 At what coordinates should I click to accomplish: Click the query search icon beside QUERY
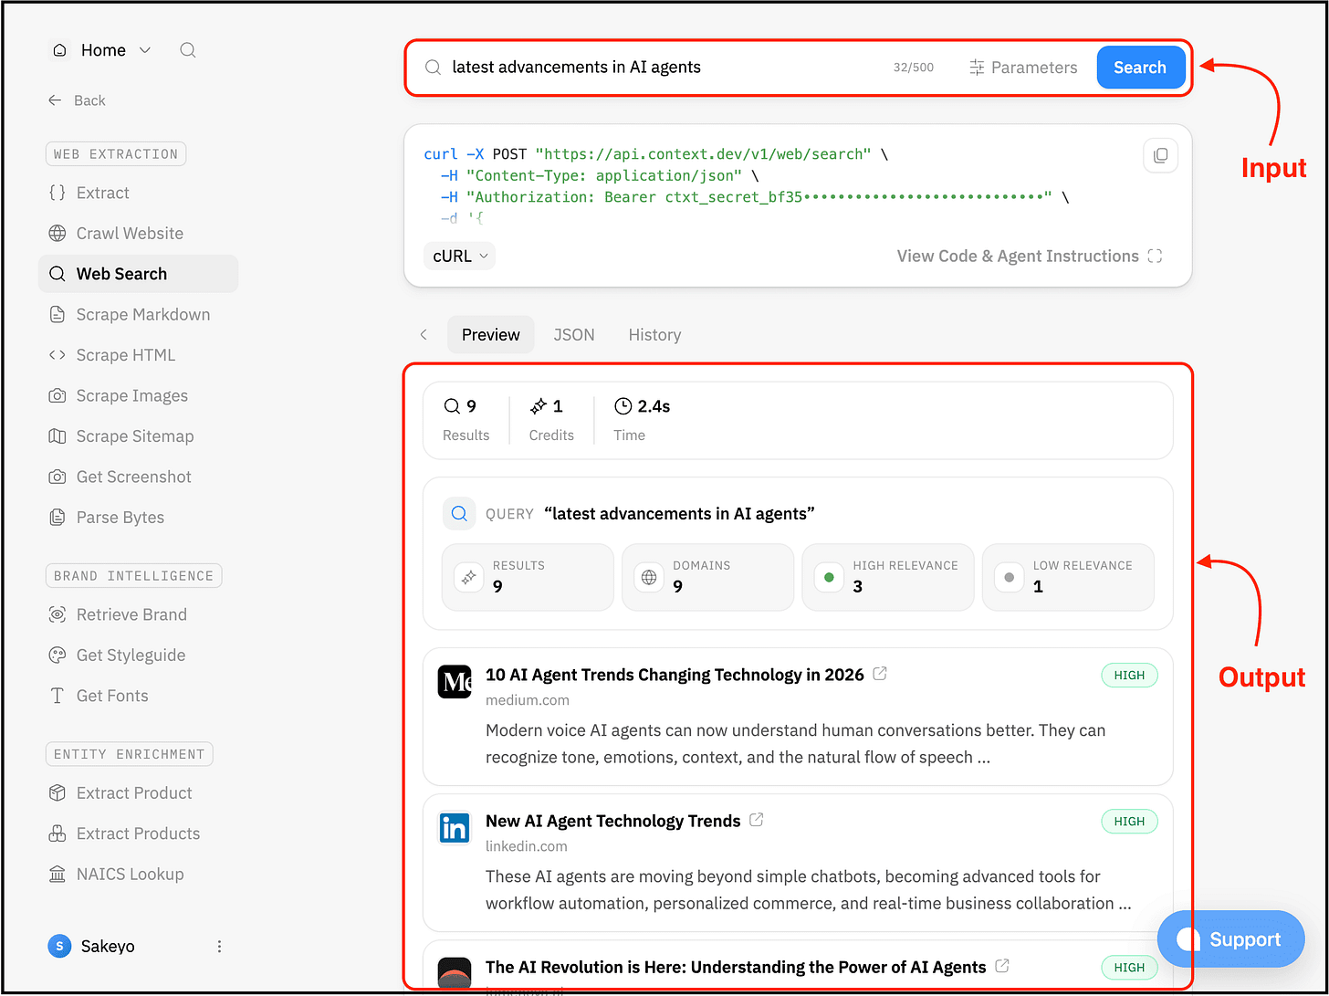(459, 514)
